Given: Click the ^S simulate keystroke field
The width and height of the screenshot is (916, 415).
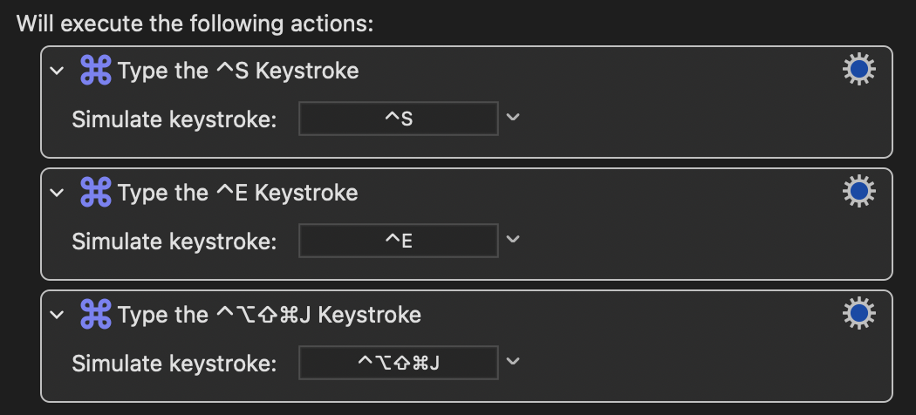Looking at the screenshot, I should click(x=399, y=119).
